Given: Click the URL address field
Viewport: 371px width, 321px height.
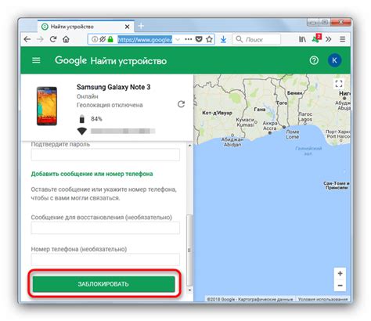Looking at the screenshot, I should (x=145, y=39).
